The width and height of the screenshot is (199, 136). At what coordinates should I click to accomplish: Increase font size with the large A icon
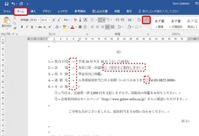coord(54,20)
